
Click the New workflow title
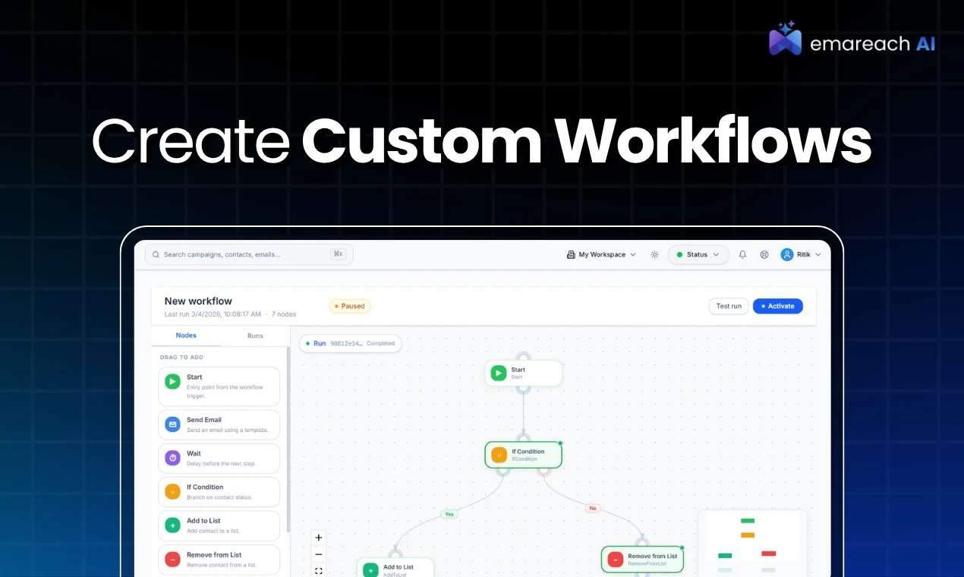(198, 301)
